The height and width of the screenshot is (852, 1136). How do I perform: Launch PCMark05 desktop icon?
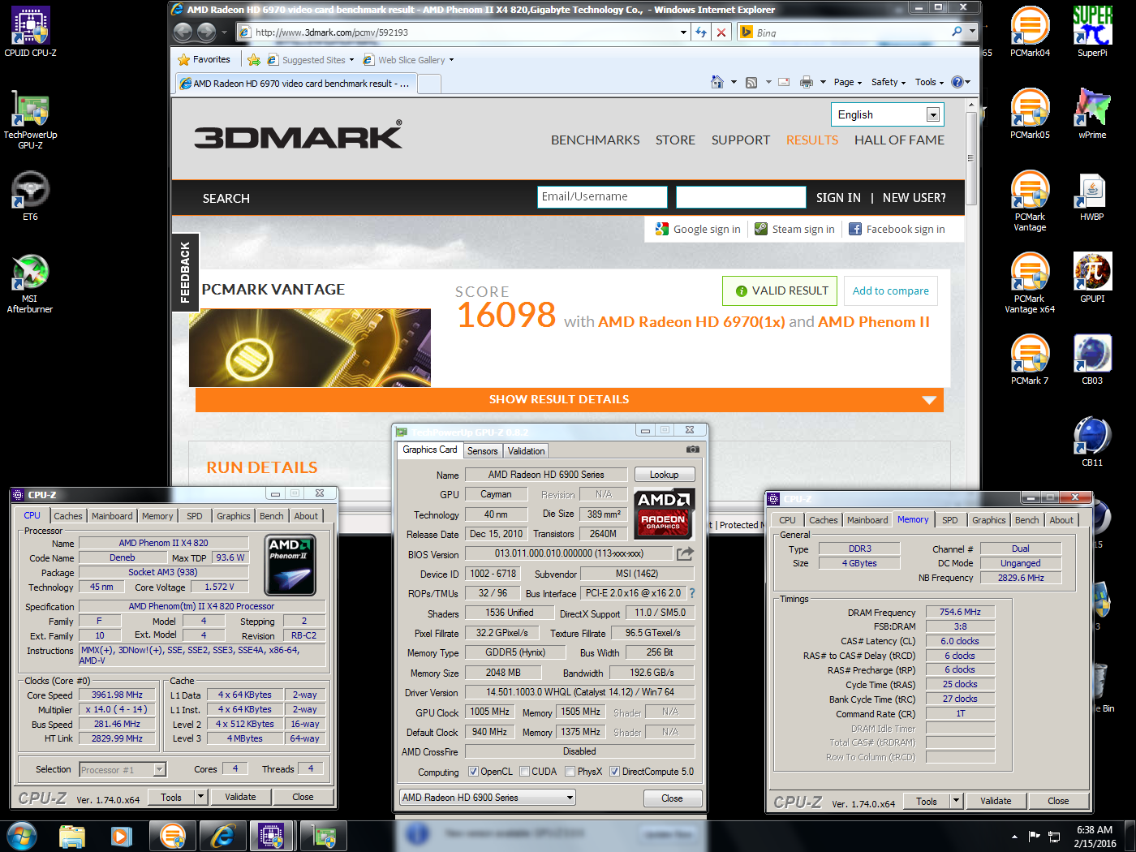1030,114
